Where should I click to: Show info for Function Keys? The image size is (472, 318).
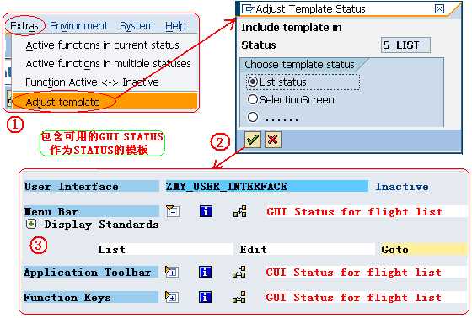pos(205,297)
